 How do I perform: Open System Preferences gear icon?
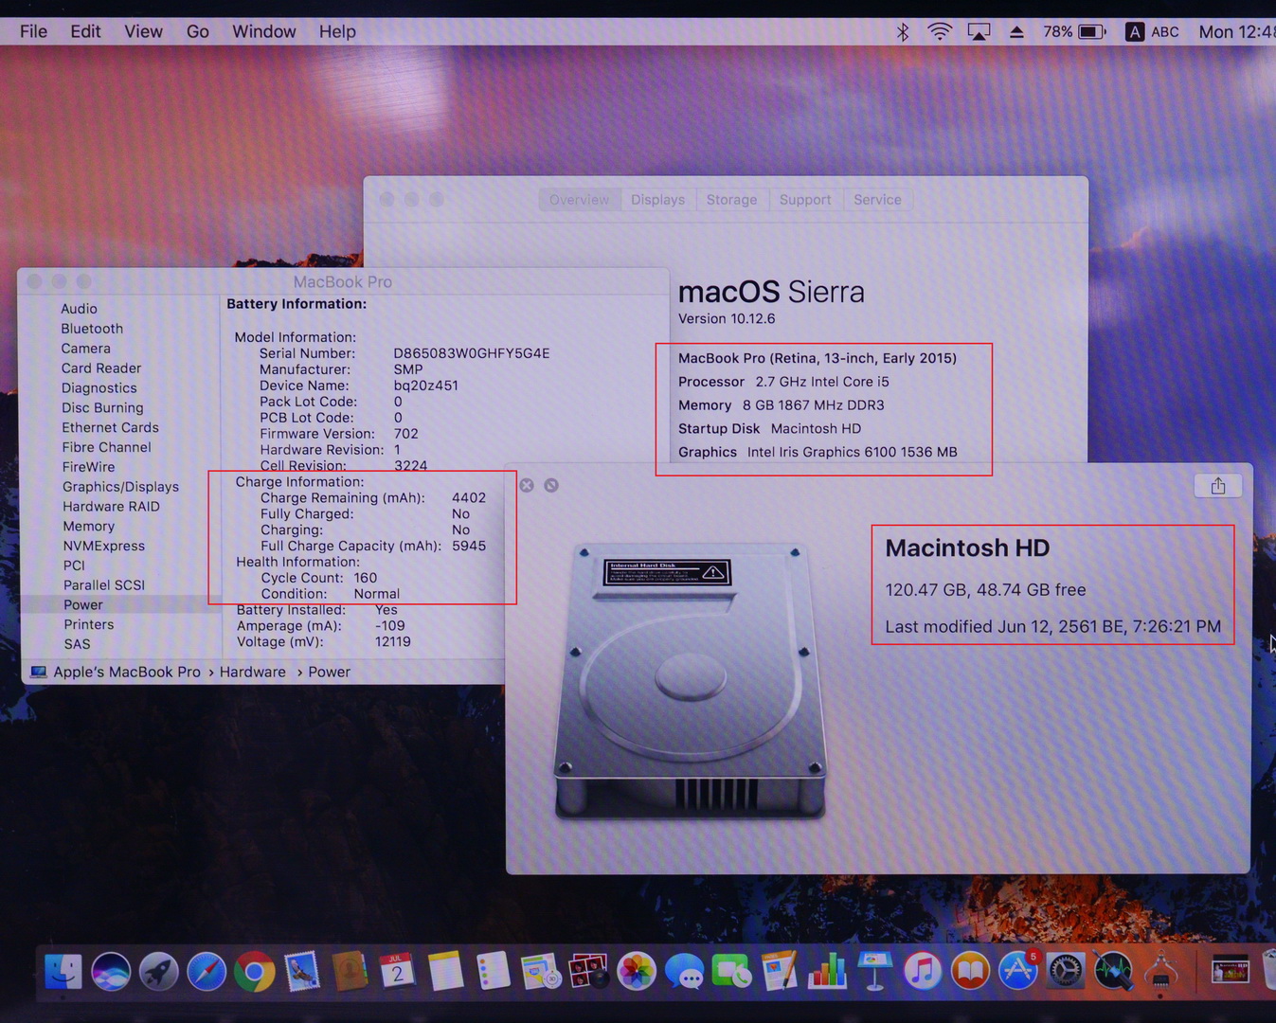click(x=1066, y=972)
